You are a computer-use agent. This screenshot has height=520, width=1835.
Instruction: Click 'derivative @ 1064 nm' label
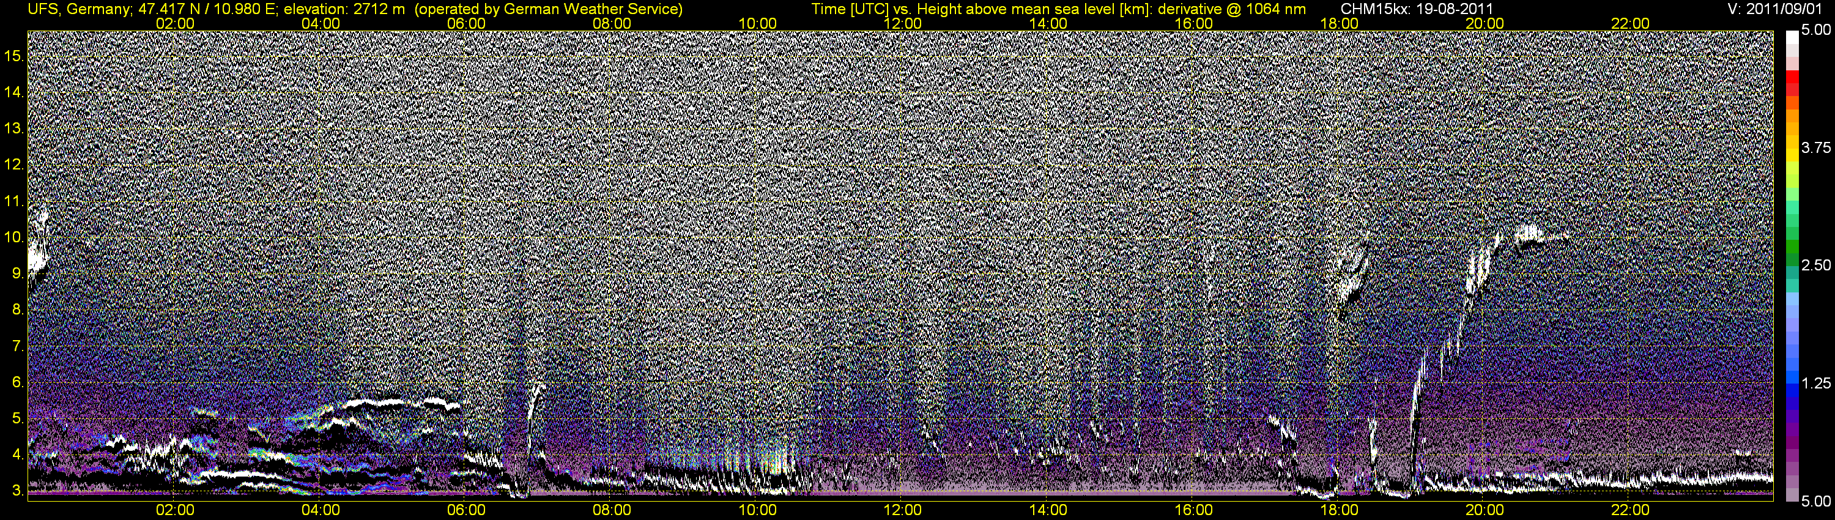coord(1232,9)
